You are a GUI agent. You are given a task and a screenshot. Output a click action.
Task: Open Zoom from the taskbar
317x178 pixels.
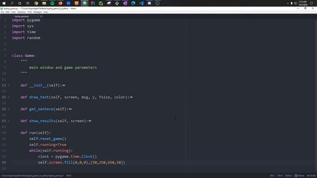tap(68, 3)
